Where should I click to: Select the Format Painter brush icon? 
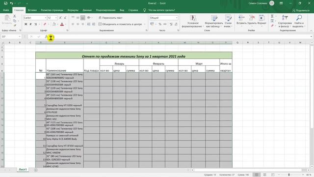15,26
